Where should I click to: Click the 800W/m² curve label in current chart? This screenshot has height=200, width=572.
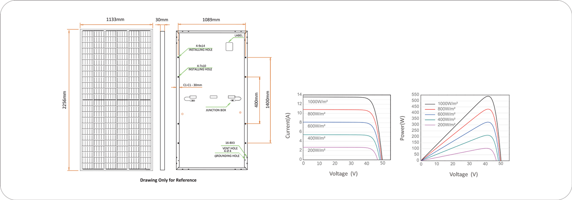(317, 114)
